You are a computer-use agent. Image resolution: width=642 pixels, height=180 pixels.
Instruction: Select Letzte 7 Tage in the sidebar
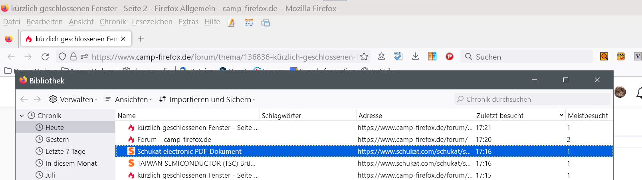pos(65,151)
